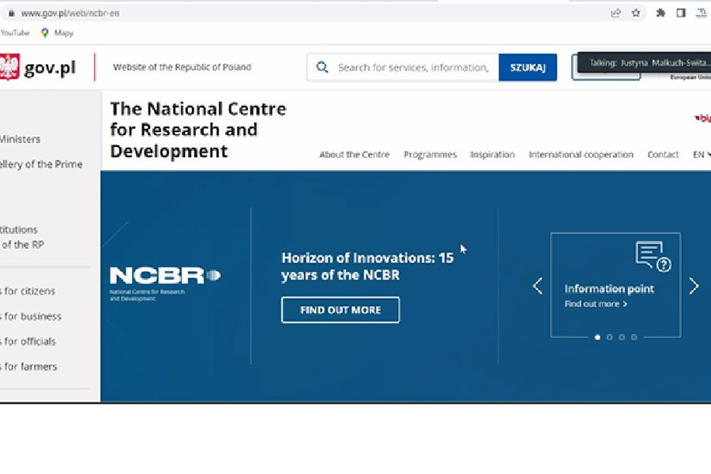
Task: Follow the Find out more link under Information point
Action: click(596, 304)
